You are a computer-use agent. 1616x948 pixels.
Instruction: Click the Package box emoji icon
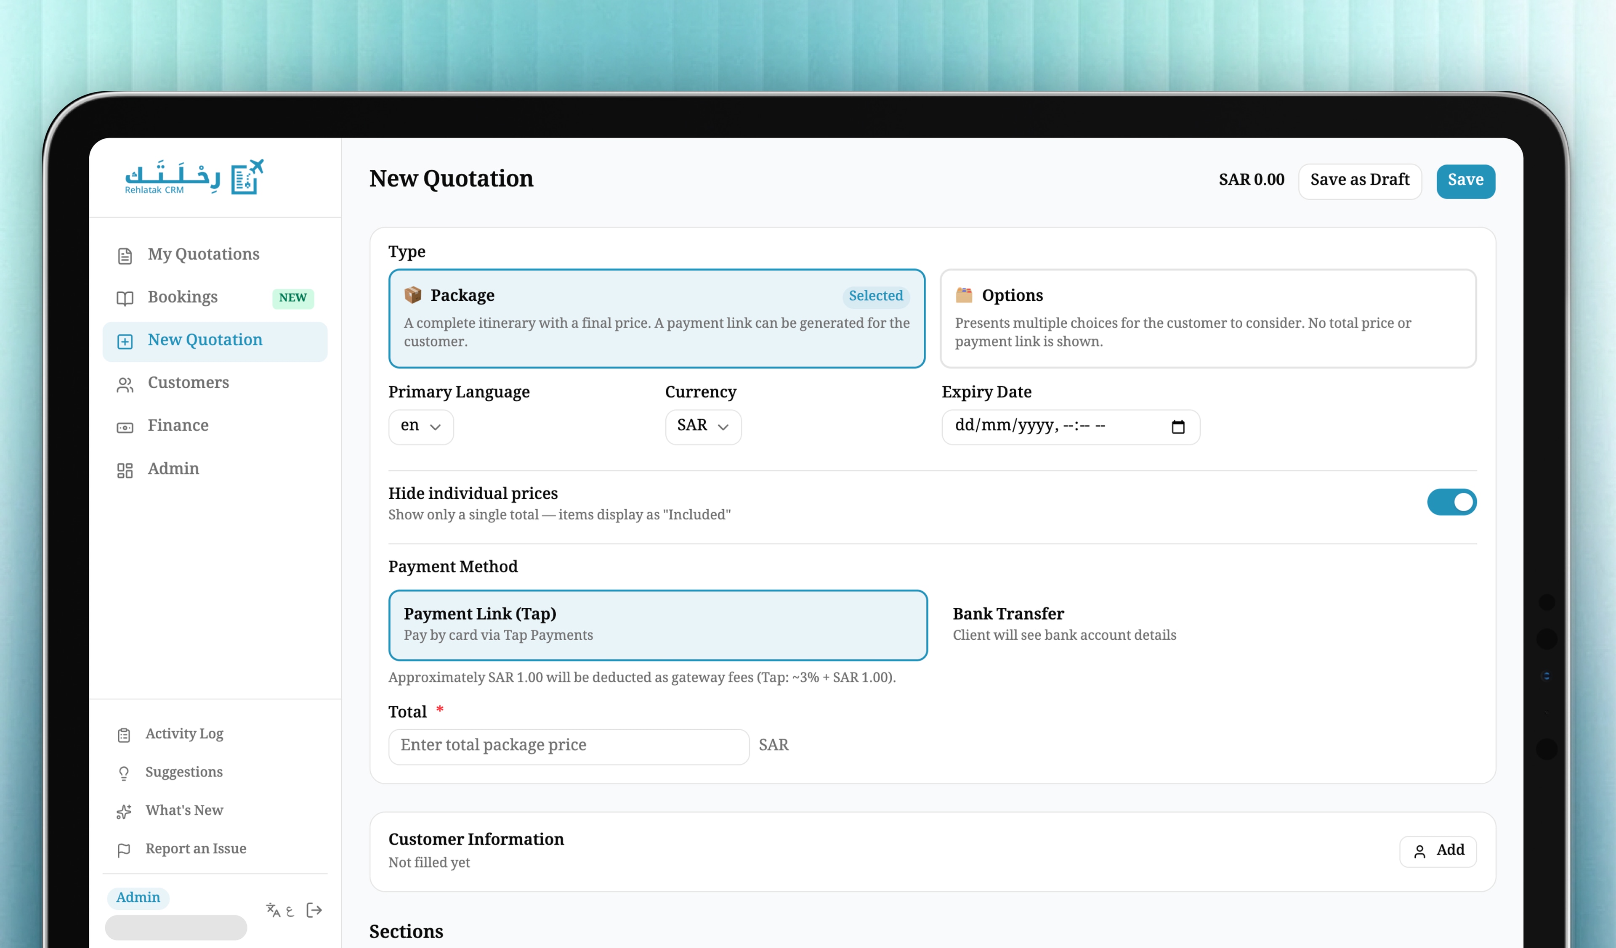point(413,295)
